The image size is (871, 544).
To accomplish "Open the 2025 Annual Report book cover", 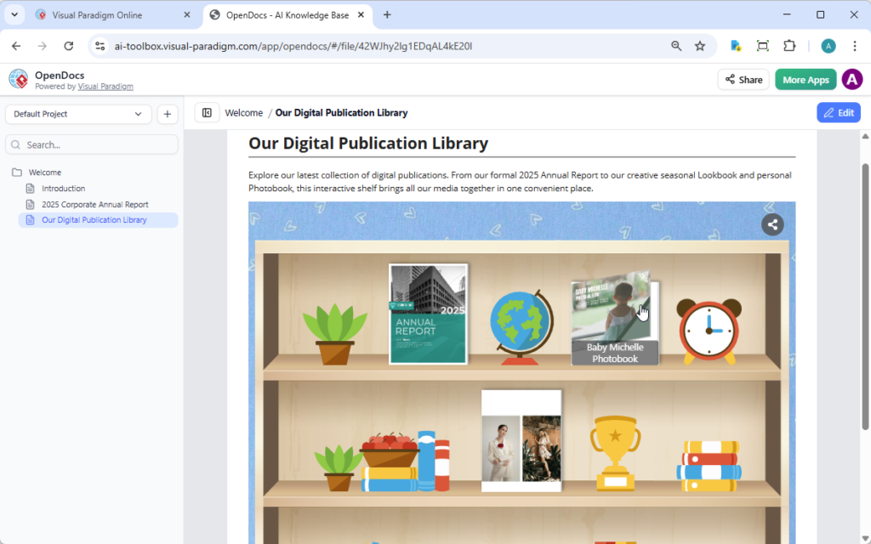I will pos(427,314).
